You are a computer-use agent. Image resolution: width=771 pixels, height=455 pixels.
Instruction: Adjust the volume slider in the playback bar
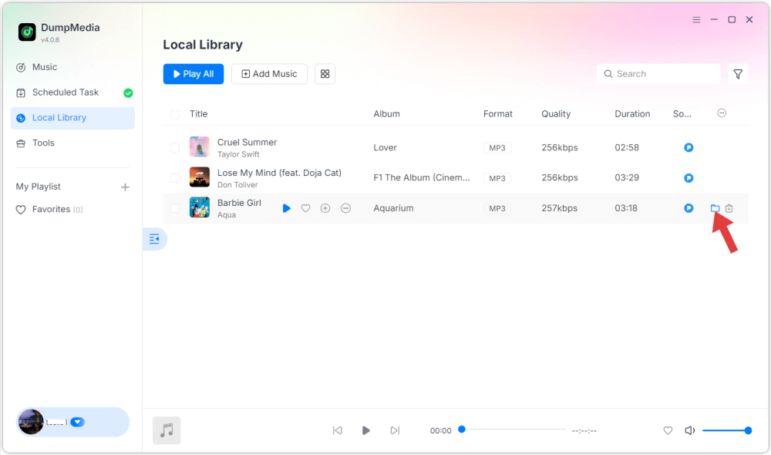click(x=726, y=430)
